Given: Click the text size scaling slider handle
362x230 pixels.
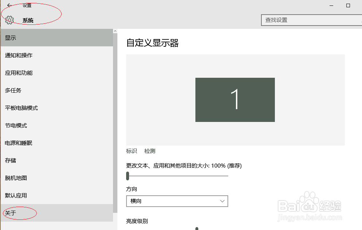Looking at the screenshot, I should tap(128, 176).
